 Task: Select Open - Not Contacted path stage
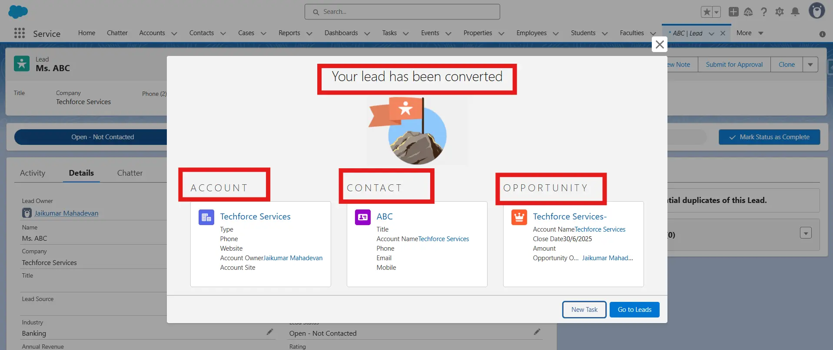point(91,137)
